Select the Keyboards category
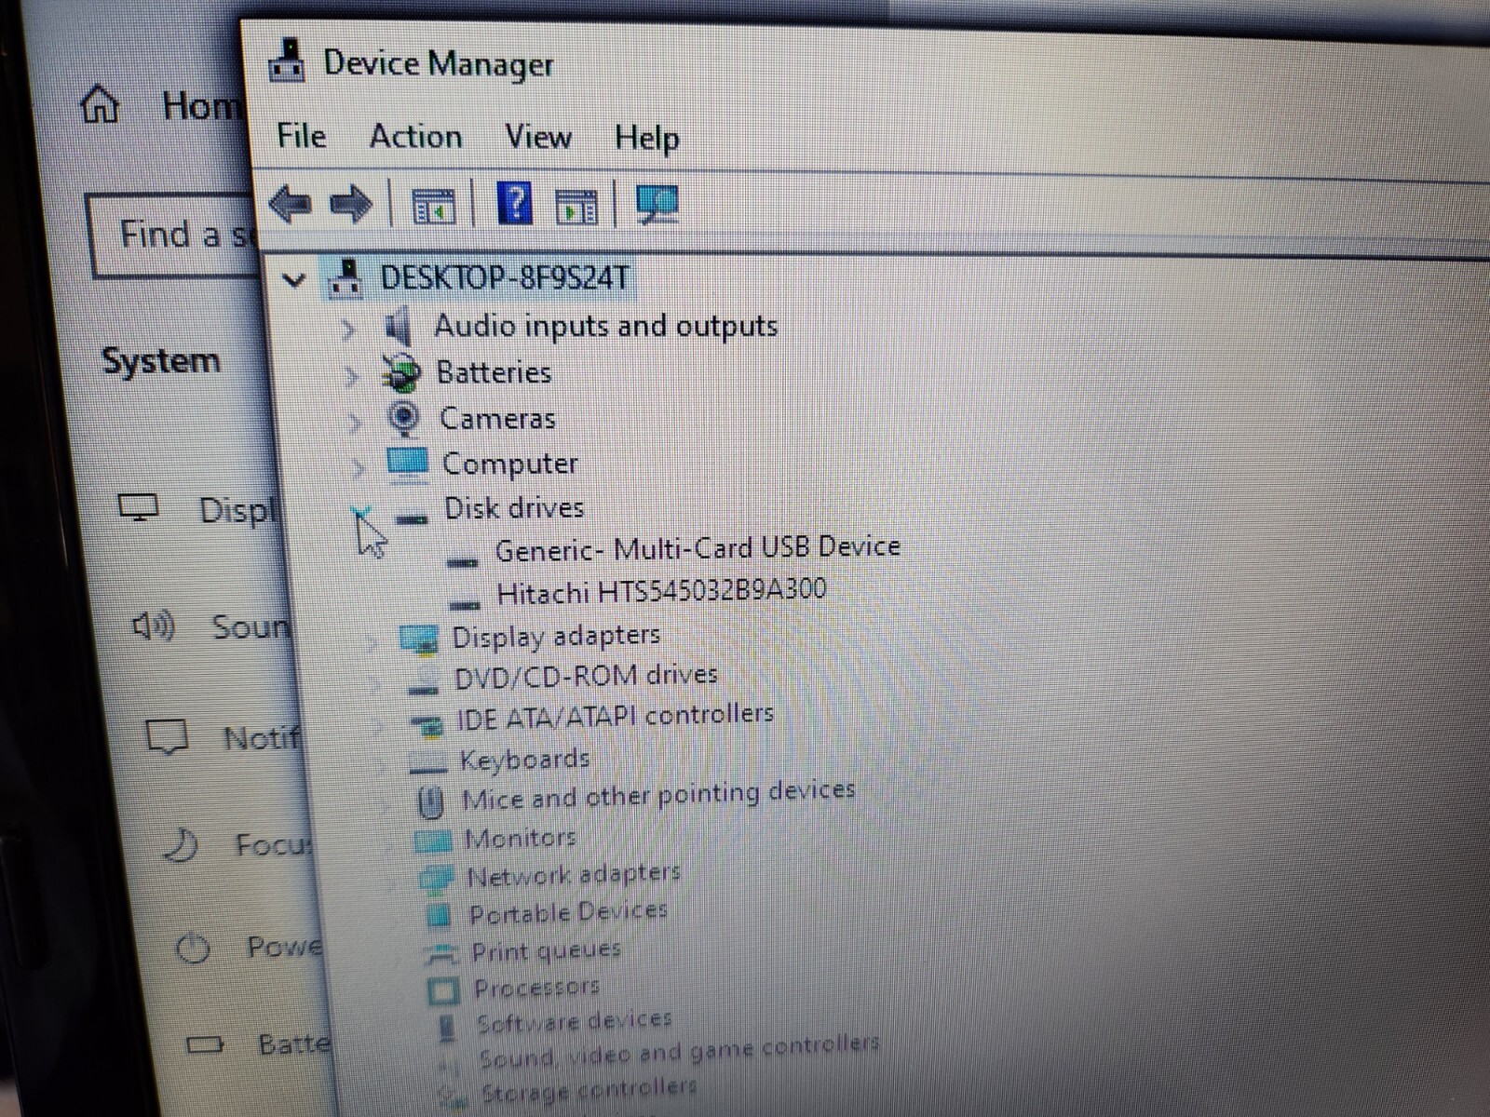This screenshot has height=1117, width=1490. click(524, 760)
